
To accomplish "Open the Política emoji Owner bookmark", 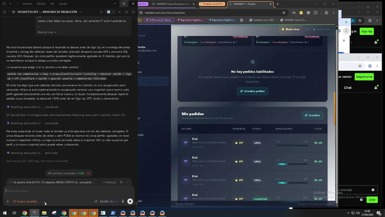I will coord(159,20).
